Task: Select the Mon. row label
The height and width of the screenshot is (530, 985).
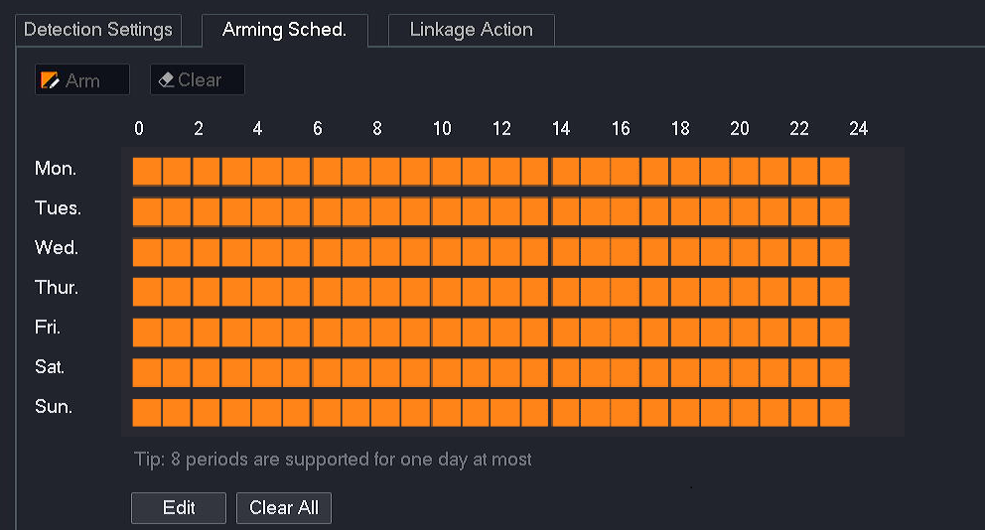Action: 56,169
